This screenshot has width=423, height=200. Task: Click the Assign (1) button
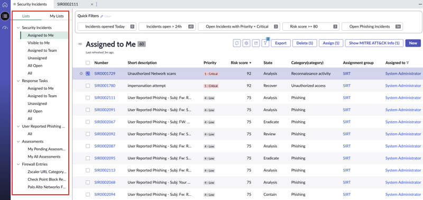(x=331, y=43)
